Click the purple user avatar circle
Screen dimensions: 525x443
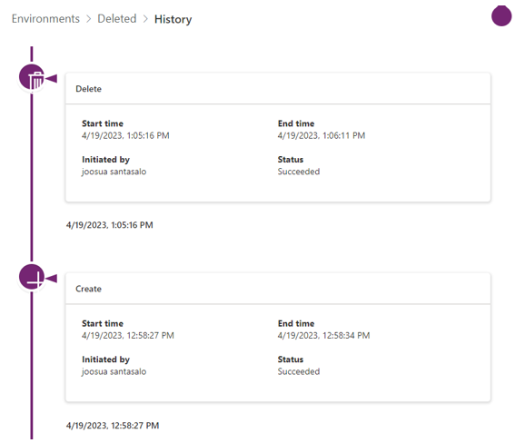501,16
